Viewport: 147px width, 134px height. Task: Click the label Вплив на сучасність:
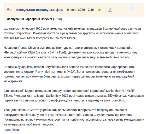click(x=19, y=67)
